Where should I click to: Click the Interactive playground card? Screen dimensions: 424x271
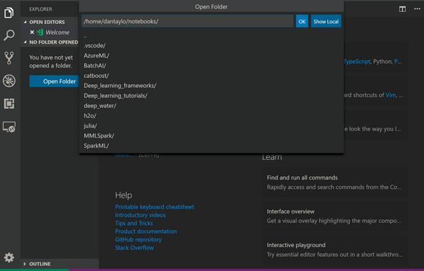click(x=335, y=250)
